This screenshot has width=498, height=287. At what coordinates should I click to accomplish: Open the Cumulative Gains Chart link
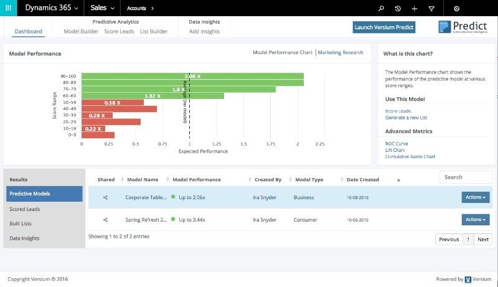pos(410,156)
